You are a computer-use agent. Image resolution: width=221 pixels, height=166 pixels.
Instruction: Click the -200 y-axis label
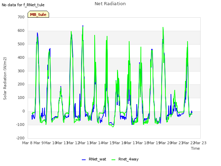pos(20,138)
